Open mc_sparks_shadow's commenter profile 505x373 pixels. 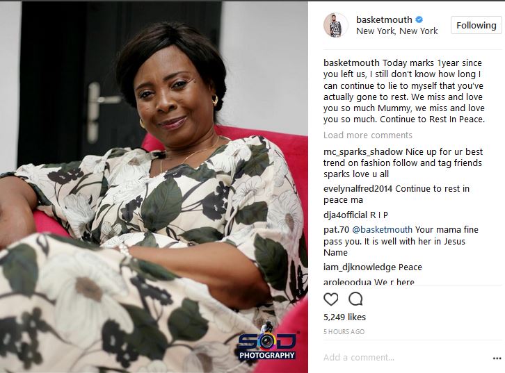click(x=363, y=152)
